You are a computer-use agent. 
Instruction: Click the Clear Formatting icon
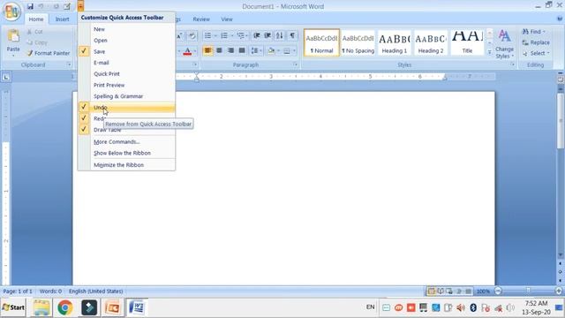pyautogui.click(x=192, y=35)
